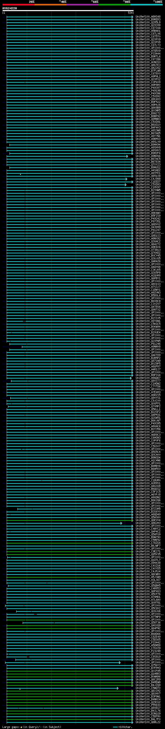Open hit UniRef100_Q285L8
Screen dimensions: 165x729
[x=148, y=22]
